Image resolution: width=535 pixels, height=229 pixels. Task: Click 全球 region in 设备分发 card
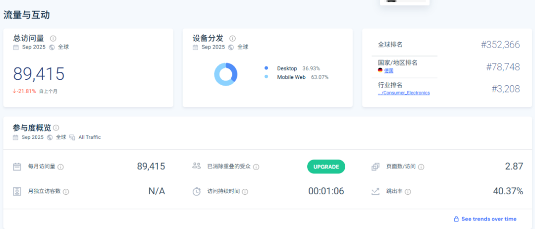click(242, 47)
